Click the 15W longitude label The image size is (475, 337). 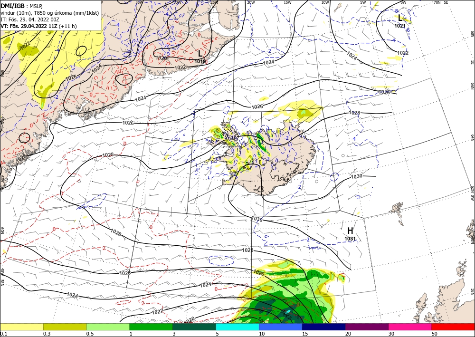[x=288, y=2]
